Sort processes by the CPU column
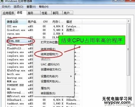This screenshot has width=135, height=107. coord(45,22)
